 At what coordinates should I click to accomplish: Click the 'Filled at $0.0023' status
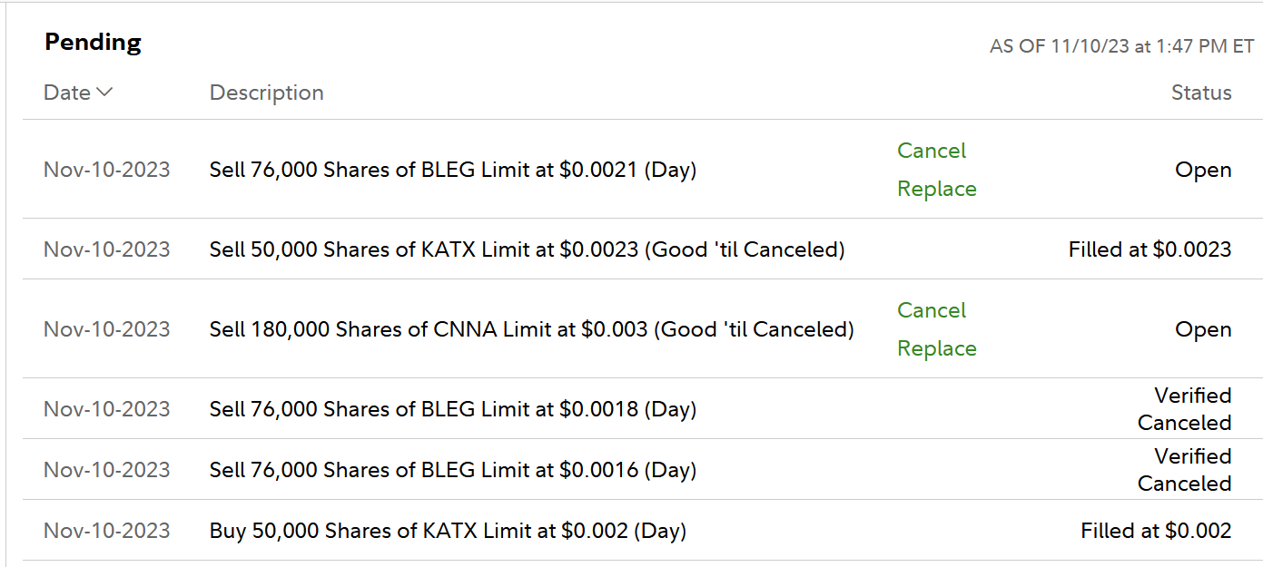click(x=1150, y=249)
